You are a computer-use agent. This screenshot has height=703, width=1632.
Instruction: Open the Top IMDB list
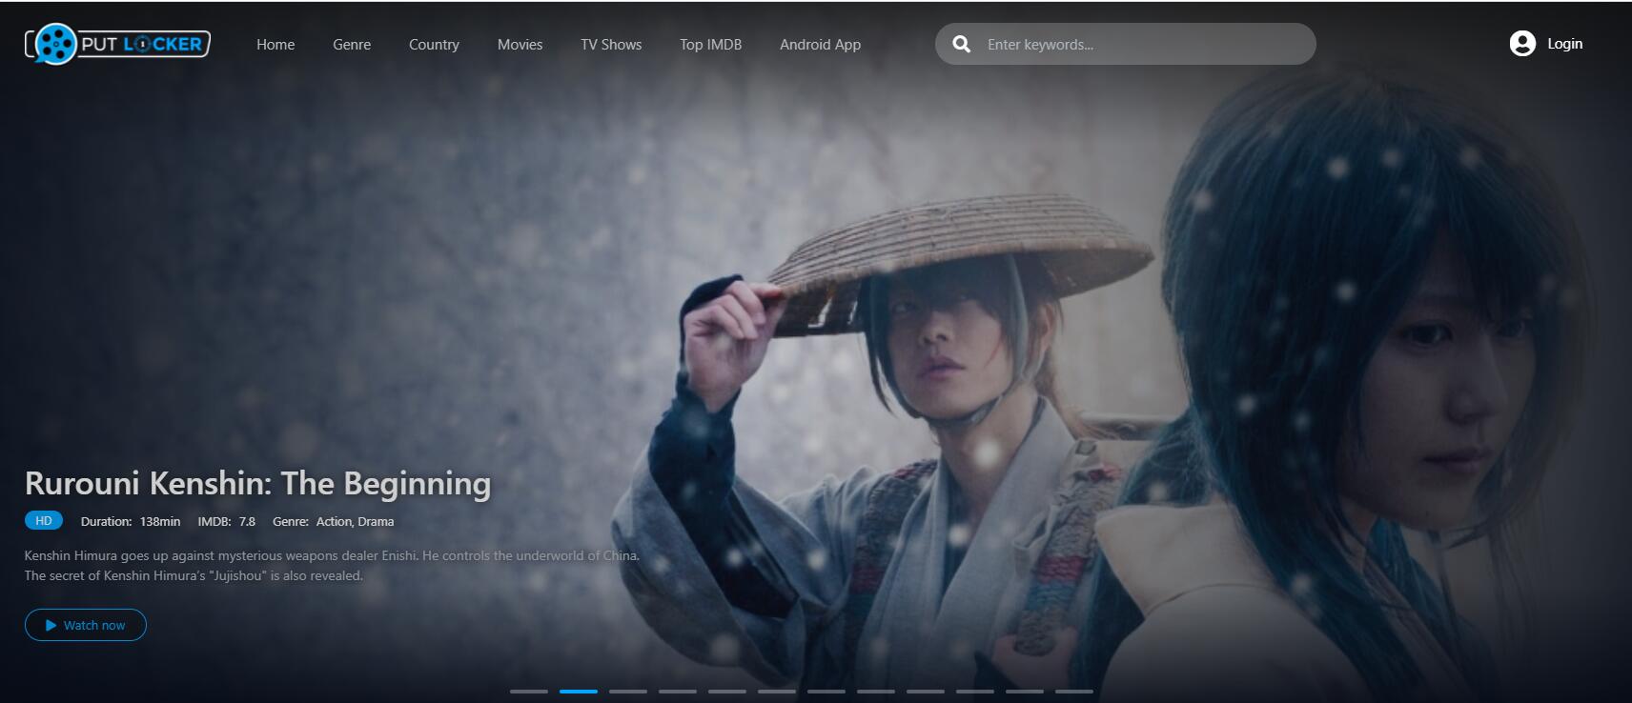[710, 45]
